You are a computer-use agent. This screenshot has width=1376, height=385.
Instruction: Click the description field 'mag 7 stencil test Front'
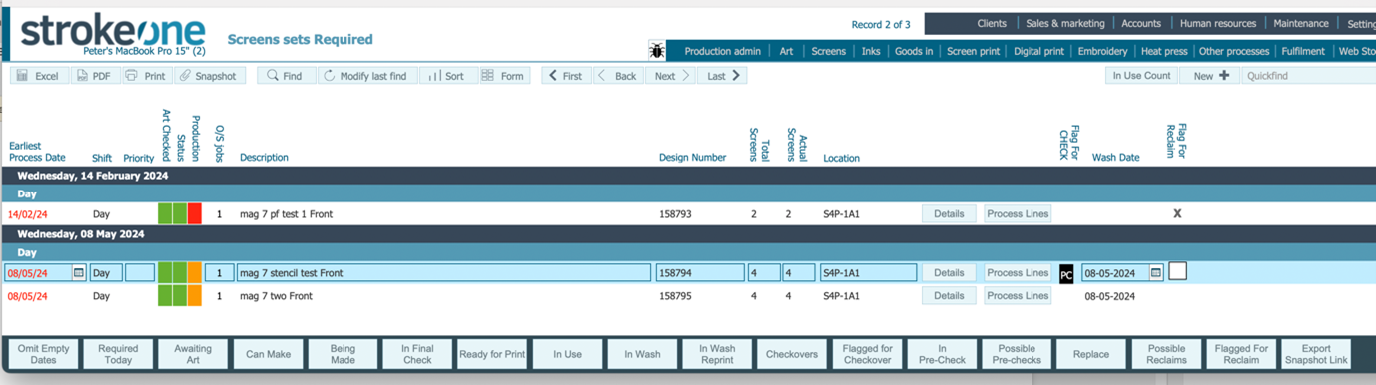point(443,272)
